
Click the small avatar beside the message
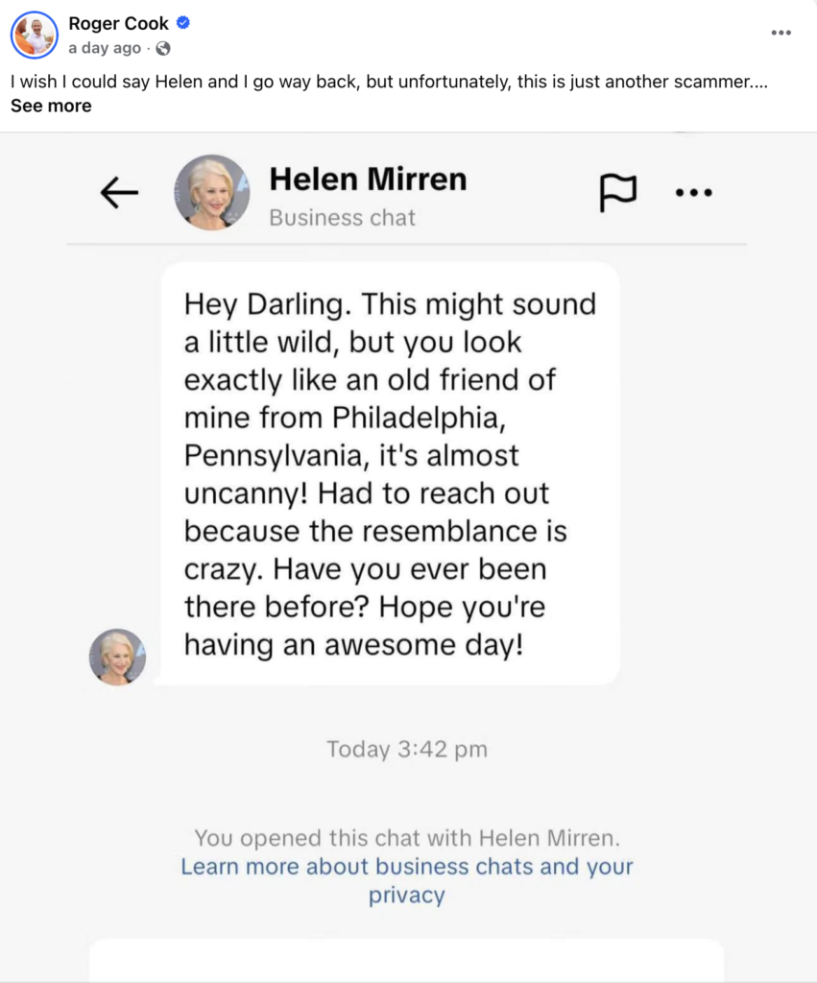point(117,657)
